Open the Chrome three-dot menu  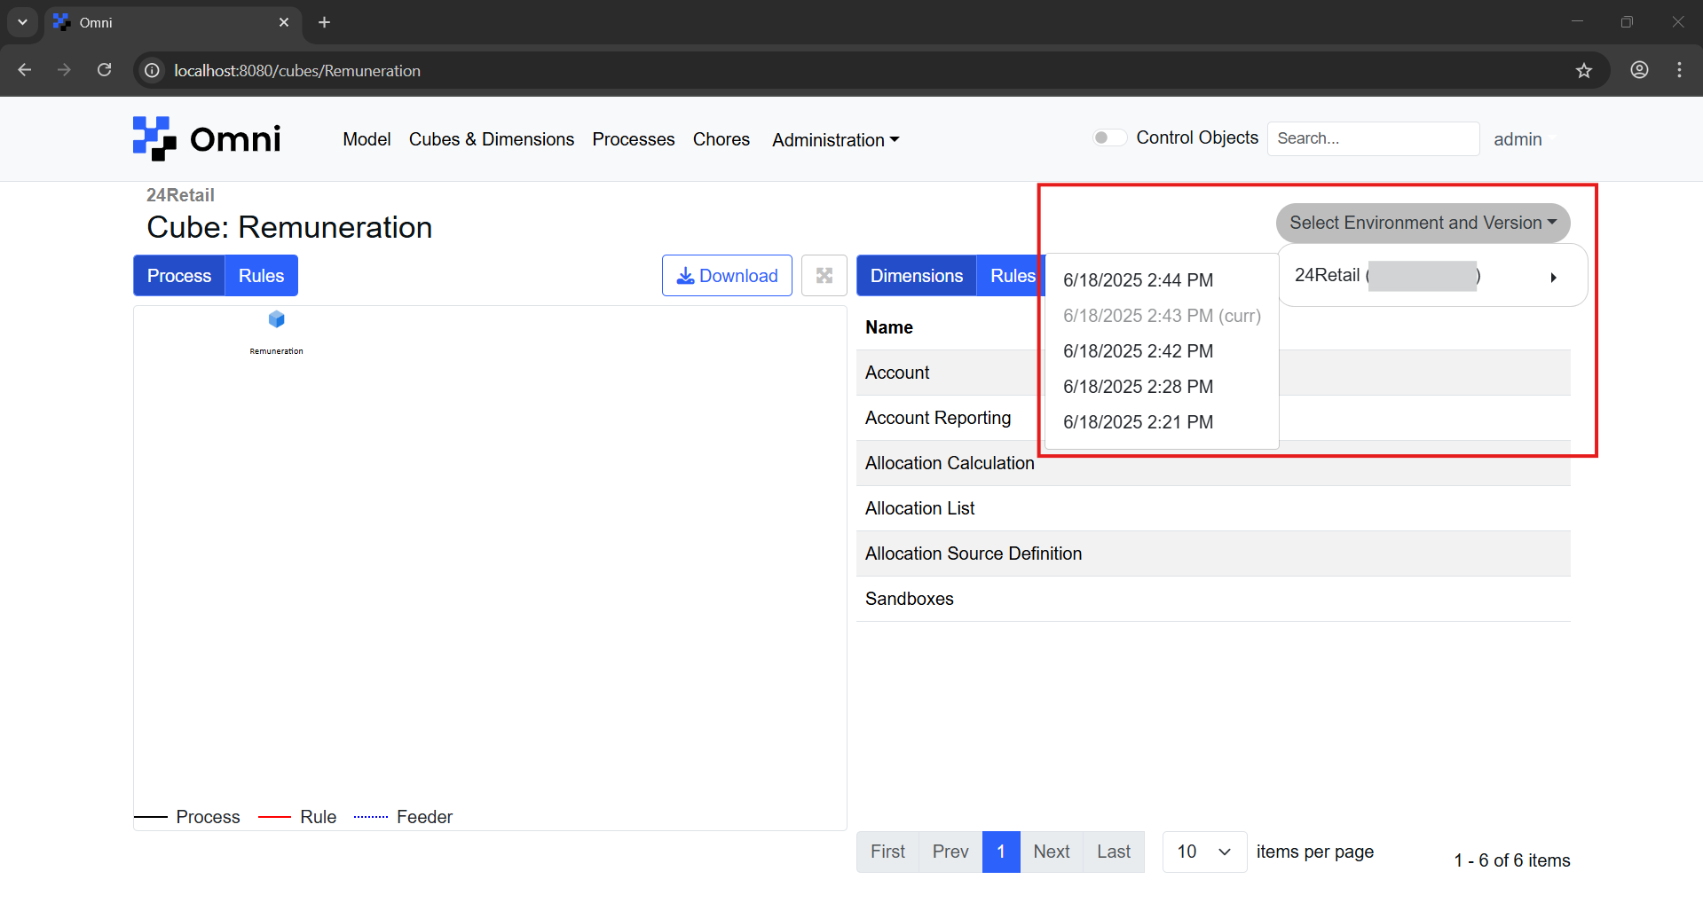click(1679, 70)
